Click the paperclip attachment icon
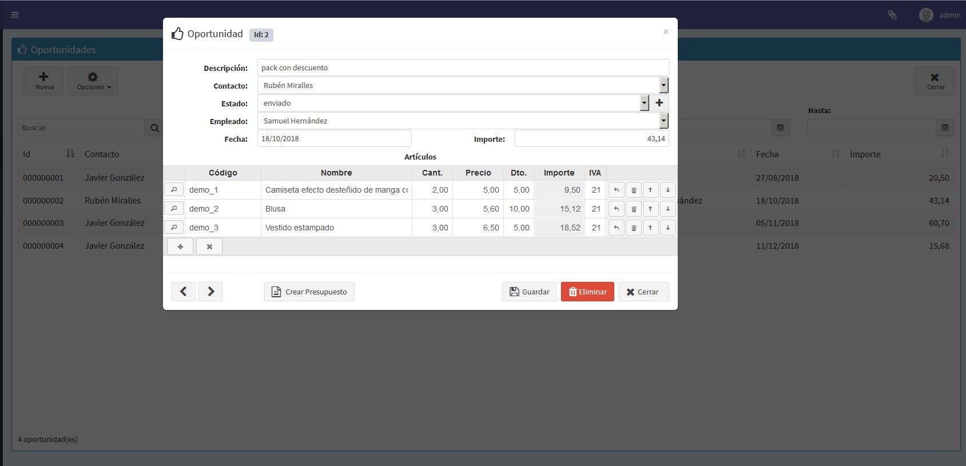This screenshot has width=966, height=466. point(892,15)
